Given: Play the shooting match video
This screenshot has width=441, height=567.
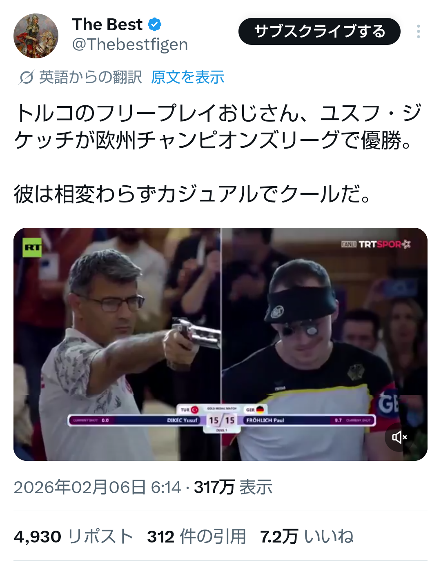Looking at the screenshot, I should pos(220,344).
